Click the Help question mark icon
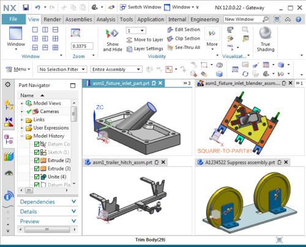This screenshot has width=306, height=247. [x=298, y=20]
